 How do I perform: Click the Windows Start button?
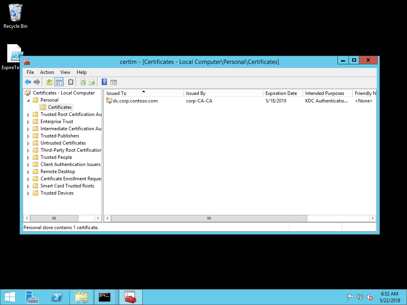[x=9, y=297]
